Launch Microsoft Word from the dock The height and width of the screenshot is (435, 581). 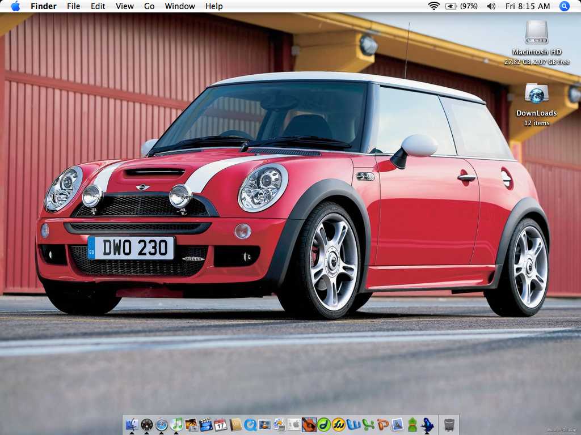click(353, 424)
